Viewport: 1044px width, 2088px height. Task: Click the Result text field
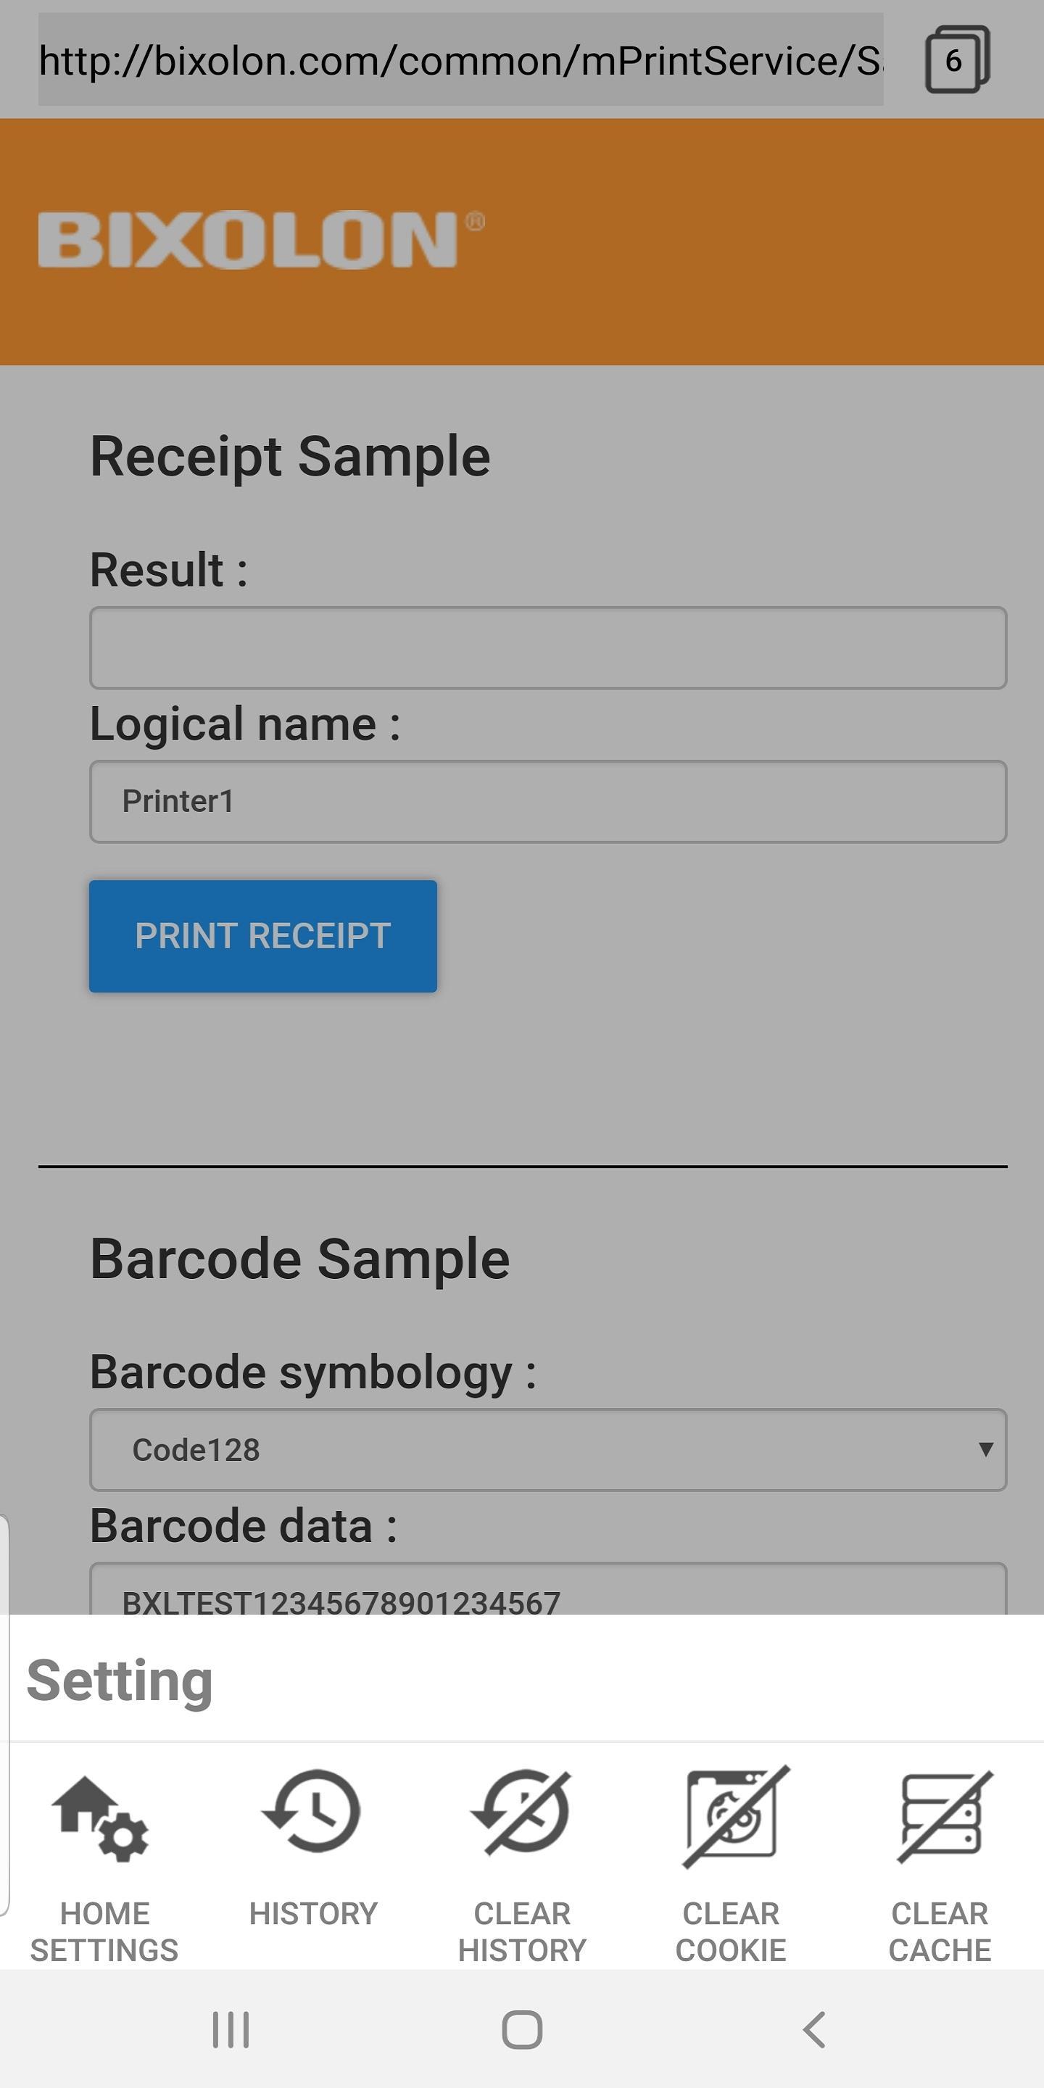(x=548, y=648)
